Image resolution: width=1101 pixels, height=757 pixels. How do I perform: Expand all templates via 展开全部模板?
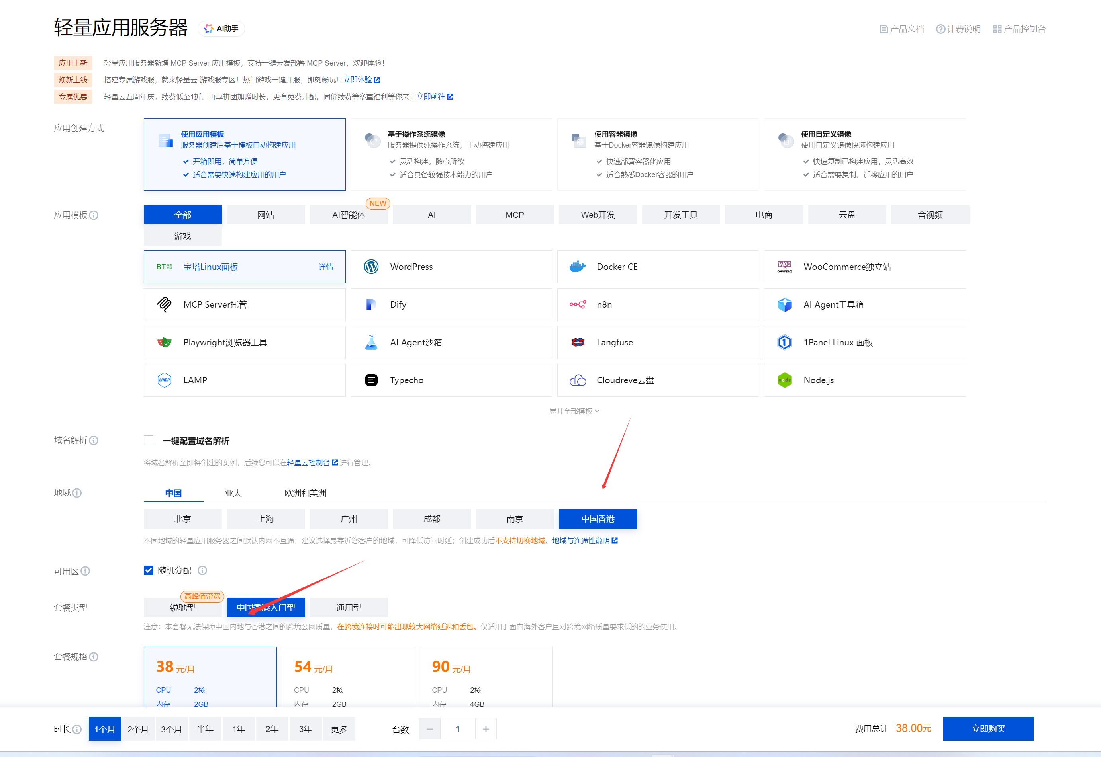pyautogui.click(x=574, y=411)
